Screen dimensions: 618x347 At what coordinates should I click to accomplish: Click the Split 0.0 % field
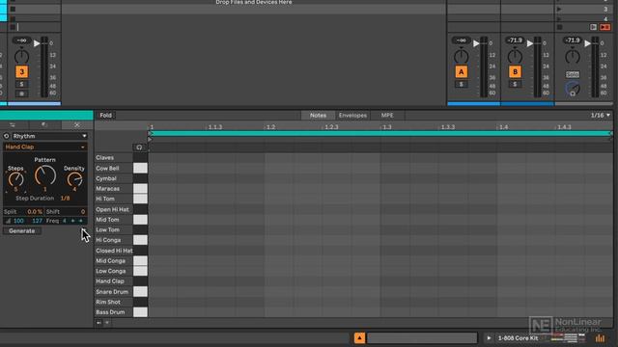(x=23, y=211)
